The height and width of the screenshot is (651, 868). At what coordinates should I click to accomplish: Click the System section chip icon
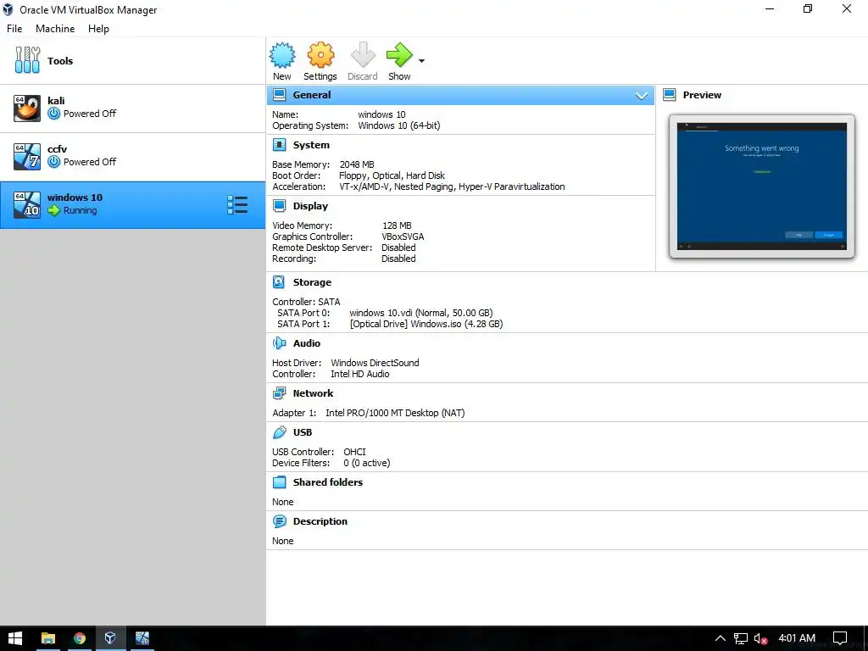coord(280,145)
